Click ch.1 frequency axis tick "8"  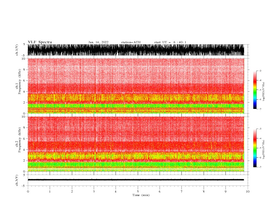click(24, 70)
